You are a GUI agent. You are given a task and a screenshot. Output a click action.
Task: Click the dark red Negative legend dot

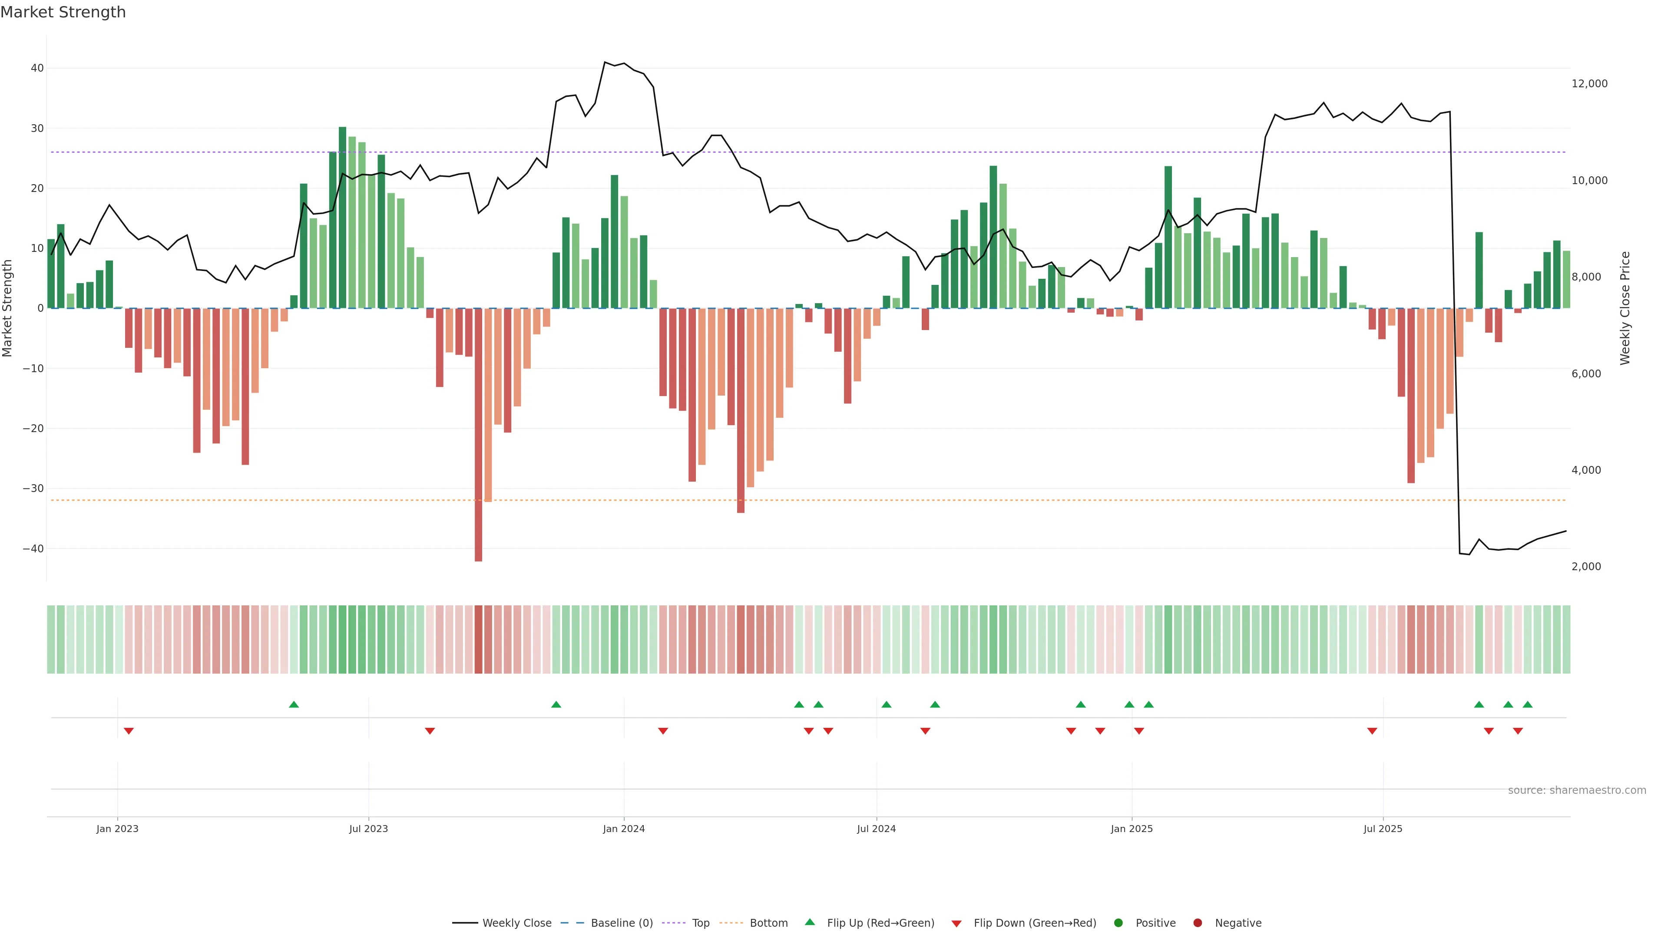[1197, 923]
